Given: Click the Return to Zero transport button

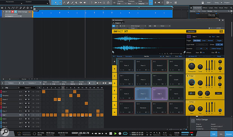Looking at the screenshot, I should [106, 134].
